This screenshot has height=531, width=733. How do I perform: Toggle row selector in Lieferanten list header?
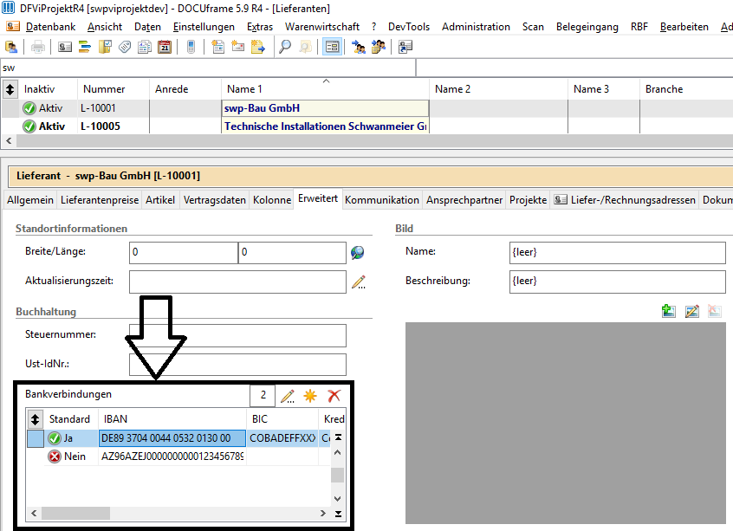[10, 89]
